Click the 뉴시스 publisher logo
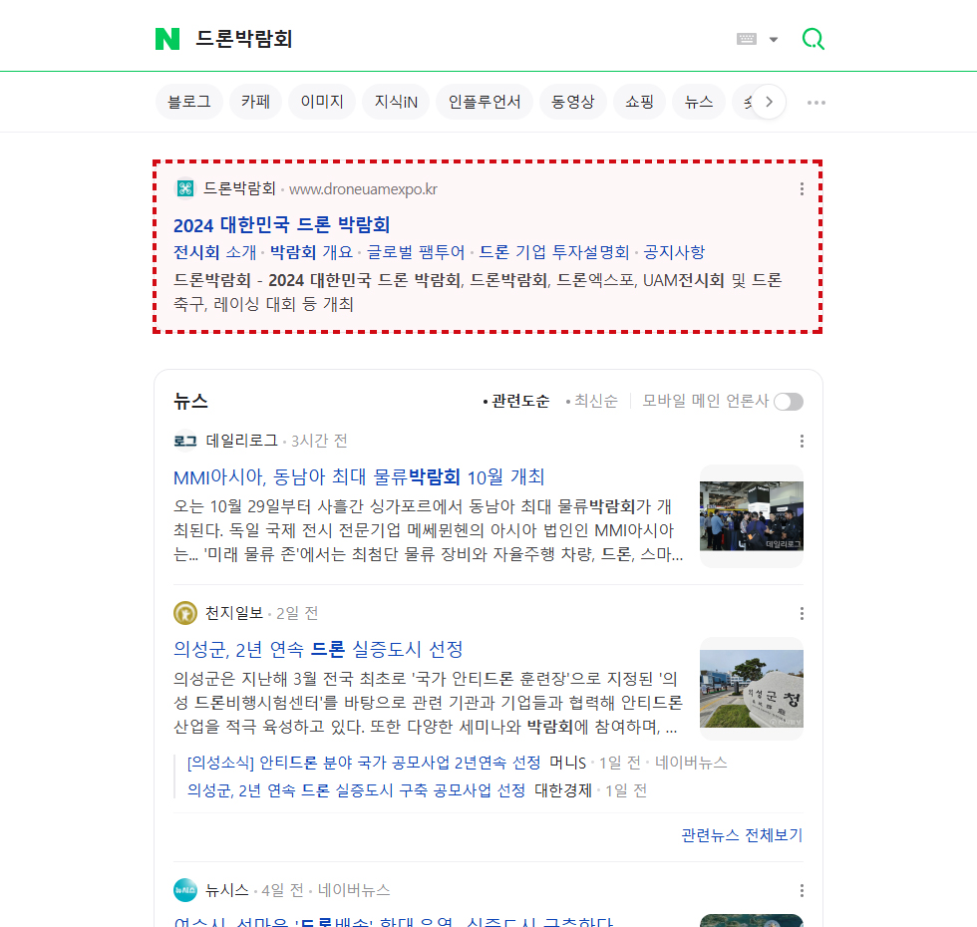977x927 pixels. click(185, 889)
